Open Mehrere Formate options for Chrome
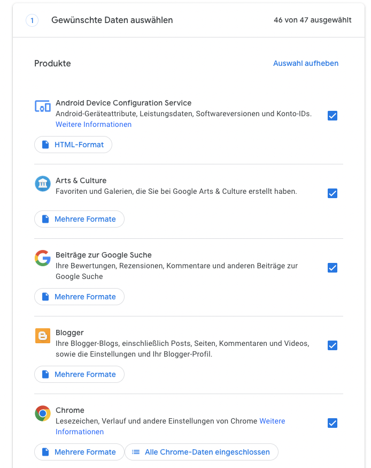 (x=79, y=452)
